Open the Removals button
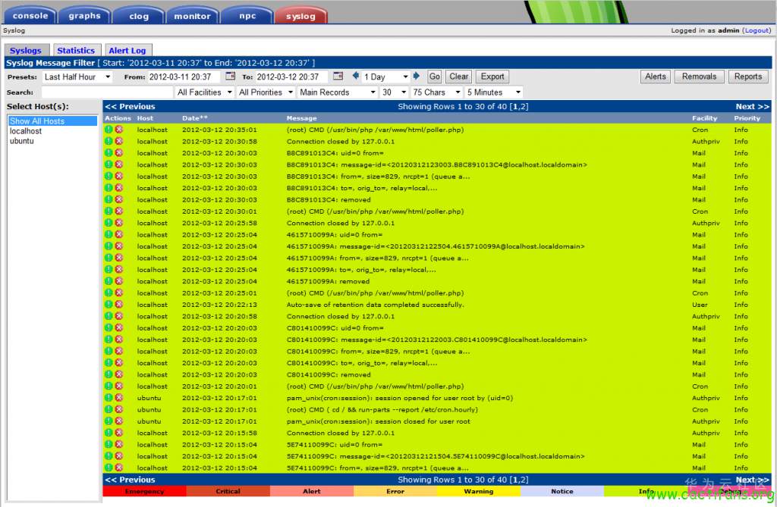777x507 pixels. [x=699, y=77]
